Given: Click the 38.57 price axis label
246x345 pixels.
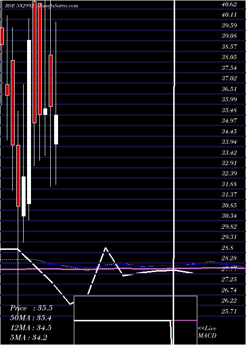Looking at the screenshot, I should click(x=229, y=46).
